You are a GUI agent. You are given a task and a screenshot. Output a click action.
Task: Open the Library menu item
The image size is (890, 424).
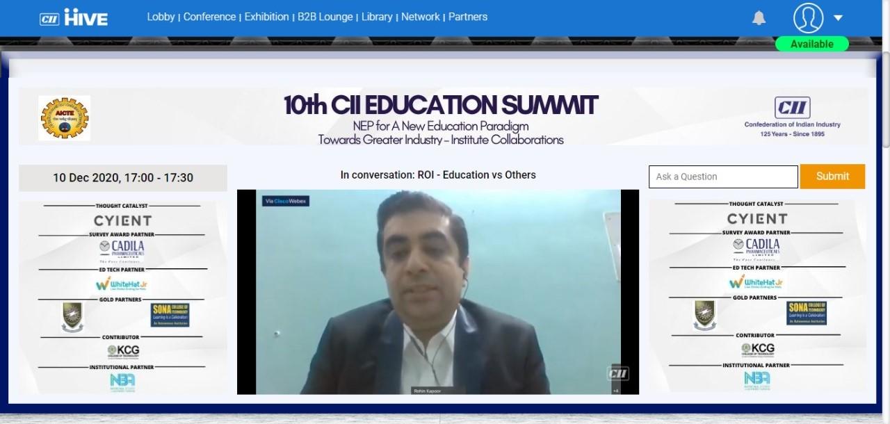(x=377, y=17)
